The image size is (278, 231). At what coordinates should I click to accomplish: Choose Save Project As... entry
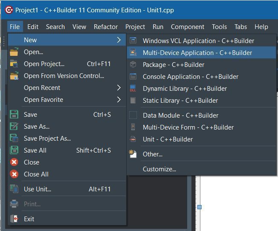pos(67,138)
